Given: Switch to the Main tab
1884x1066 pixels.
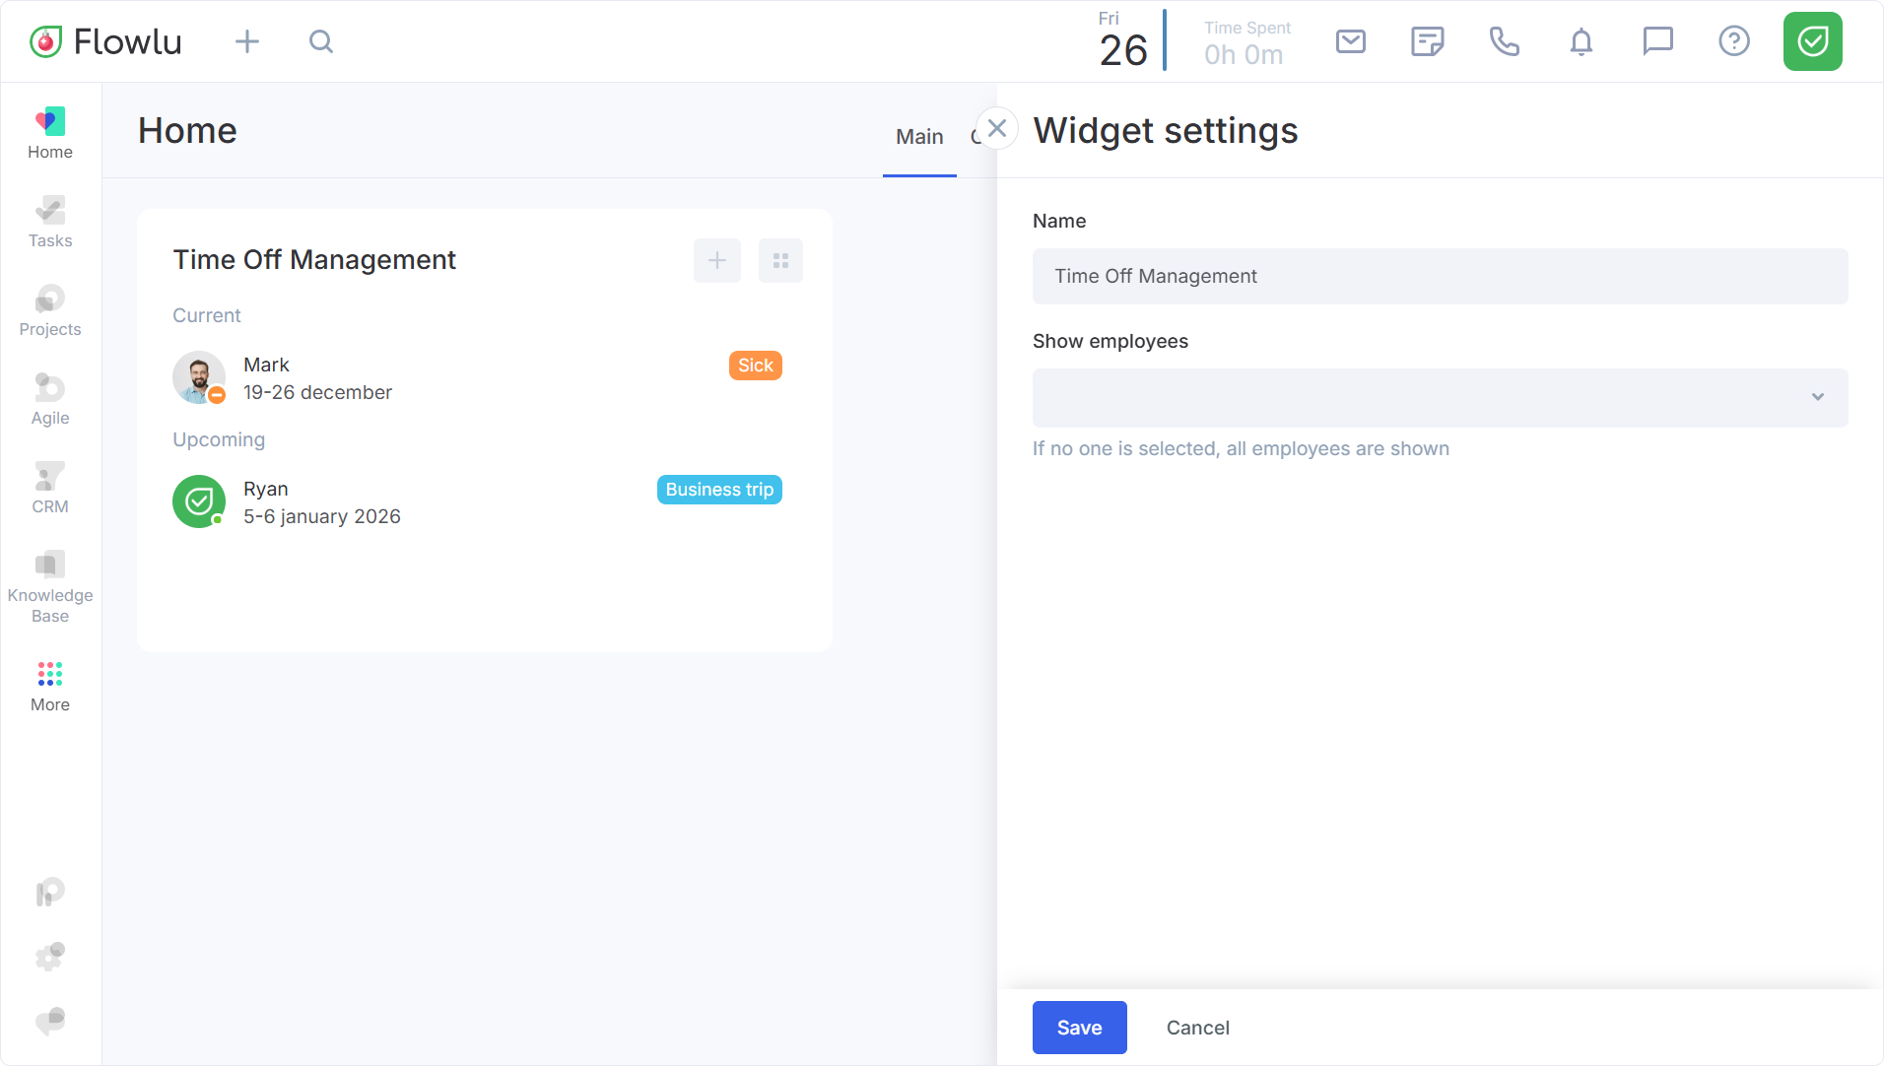Looking at the screenshot, I should tap(918, 137).
